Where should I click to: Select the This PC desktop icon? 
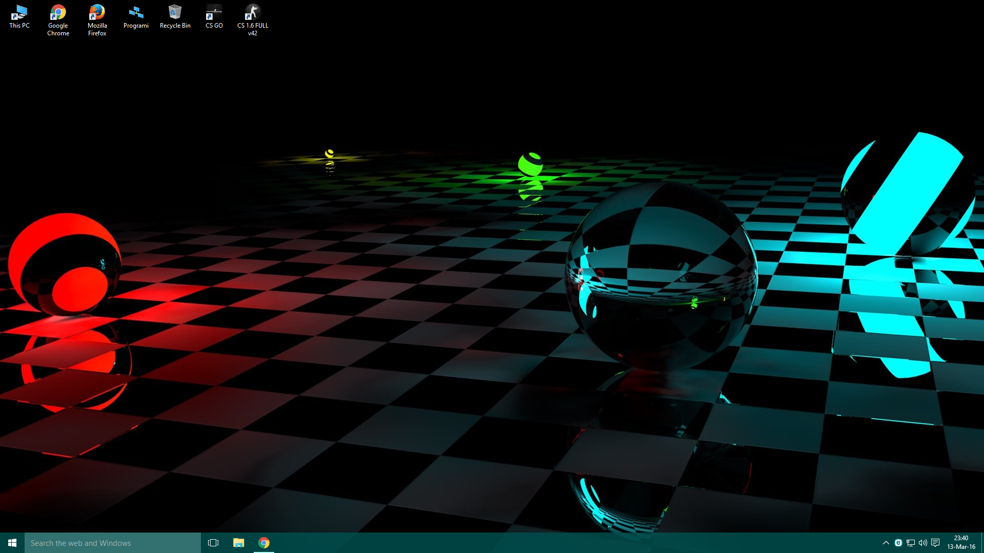(x=19, y=16)
